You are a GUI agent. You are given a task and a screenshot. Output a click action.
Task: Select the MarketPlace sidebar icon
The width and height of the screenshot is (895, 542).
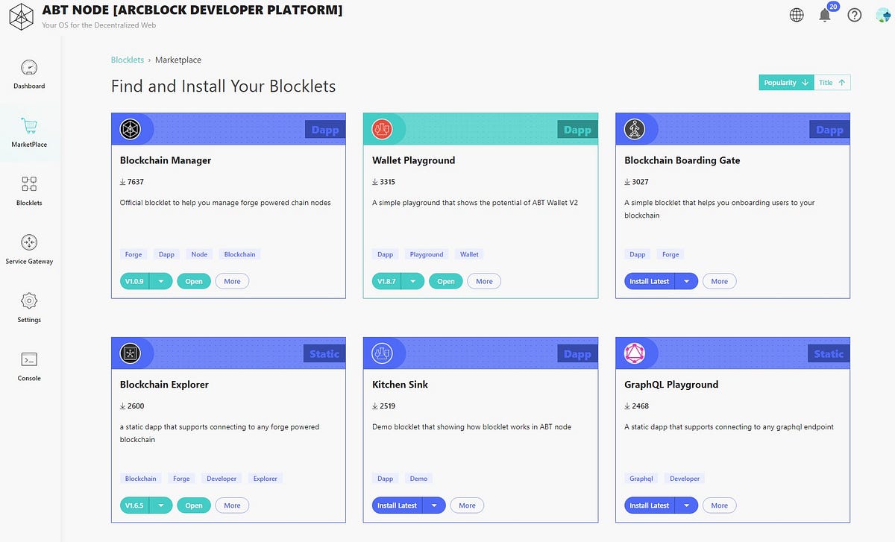point(28,129)
